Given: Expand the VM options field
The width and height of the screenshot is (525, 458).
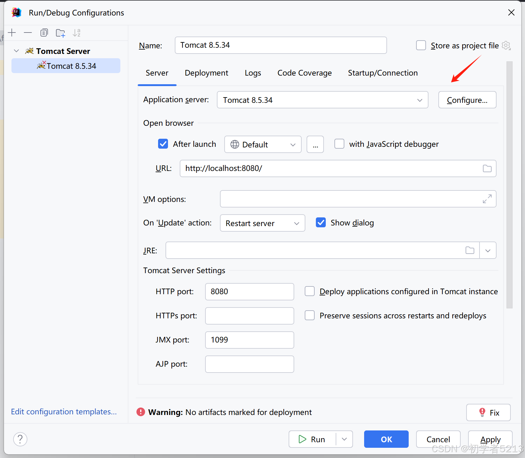Looking at the screenshot, I should pos(487,199).
